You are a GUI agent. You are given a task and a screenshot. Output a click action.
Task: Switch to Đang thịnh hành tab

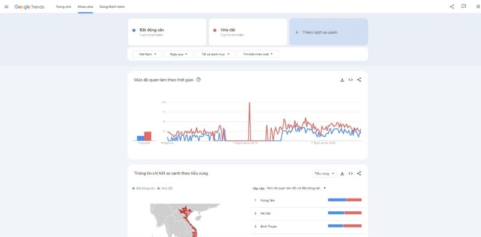112,7
